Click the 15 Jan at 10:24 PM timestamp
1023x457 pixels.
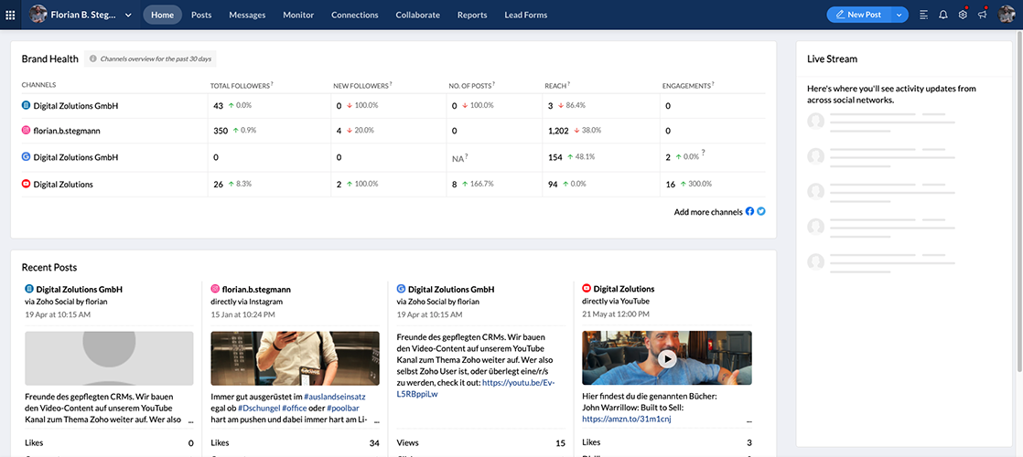(242, 314)
